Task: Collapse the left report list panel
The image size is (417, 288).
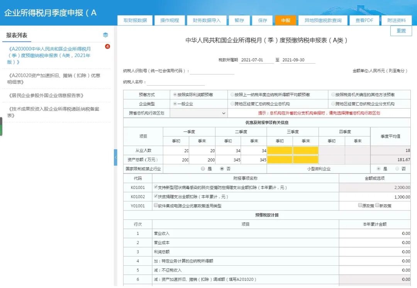Action: [115, 158]
